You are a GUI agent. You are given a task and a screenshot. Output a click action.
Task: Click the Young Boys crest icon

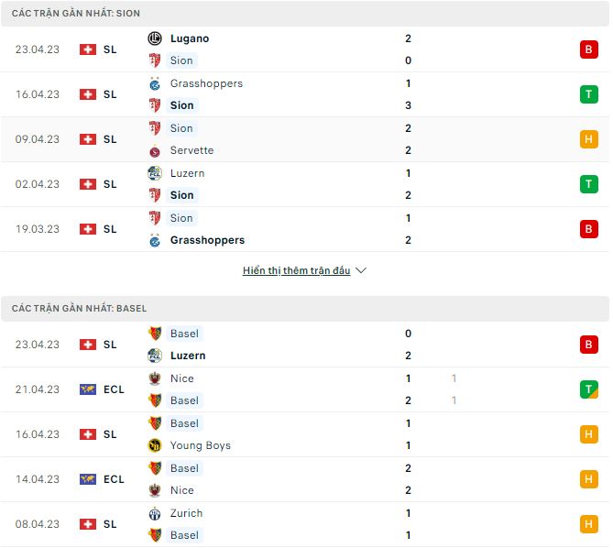coord(155,445)
